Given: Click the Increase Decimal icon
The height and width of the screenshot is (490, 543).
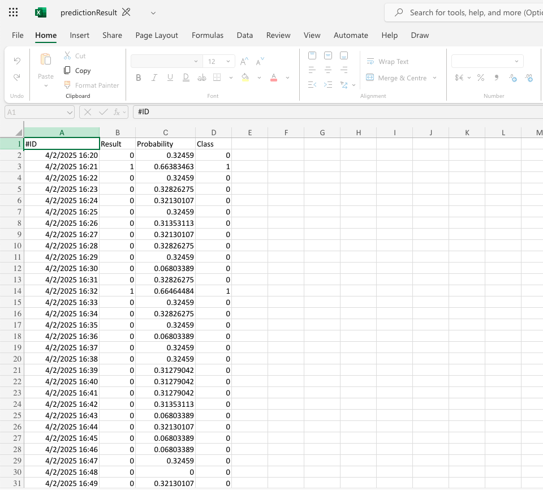Looking at the screenshot, I should [x=529, y=79].
